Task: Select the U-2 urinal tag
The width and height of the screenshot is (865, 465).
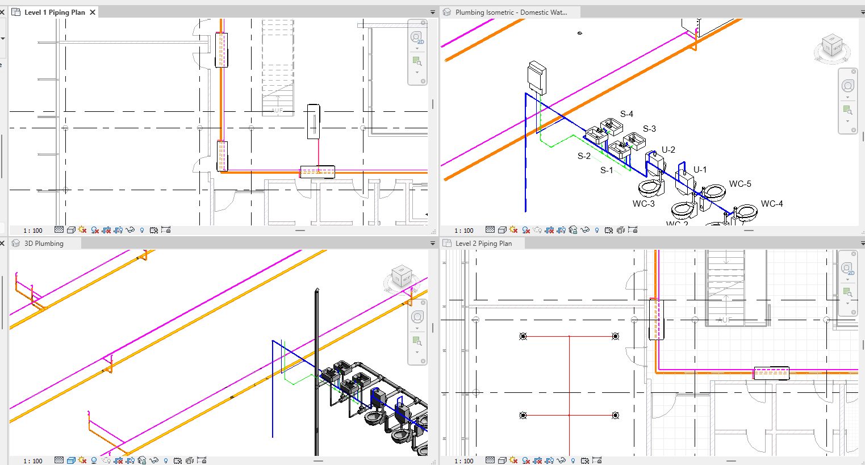Action: click(668, 150)
